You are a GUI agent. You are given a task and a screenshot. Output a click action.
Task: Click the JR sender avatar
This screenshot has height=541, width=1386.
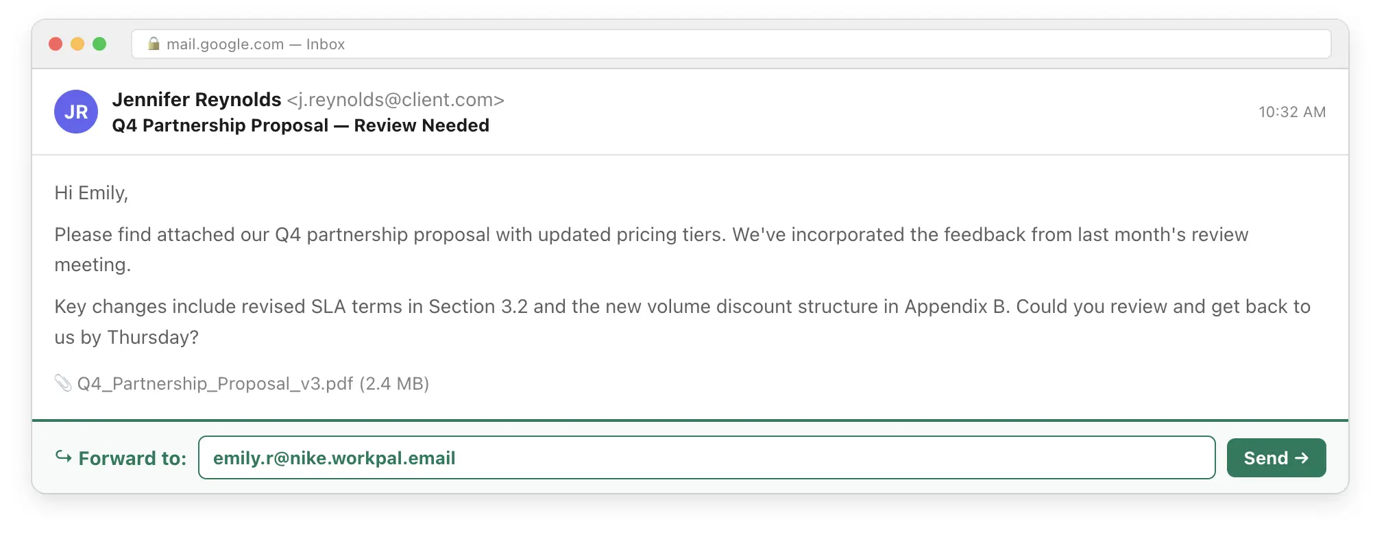[76, 112]
